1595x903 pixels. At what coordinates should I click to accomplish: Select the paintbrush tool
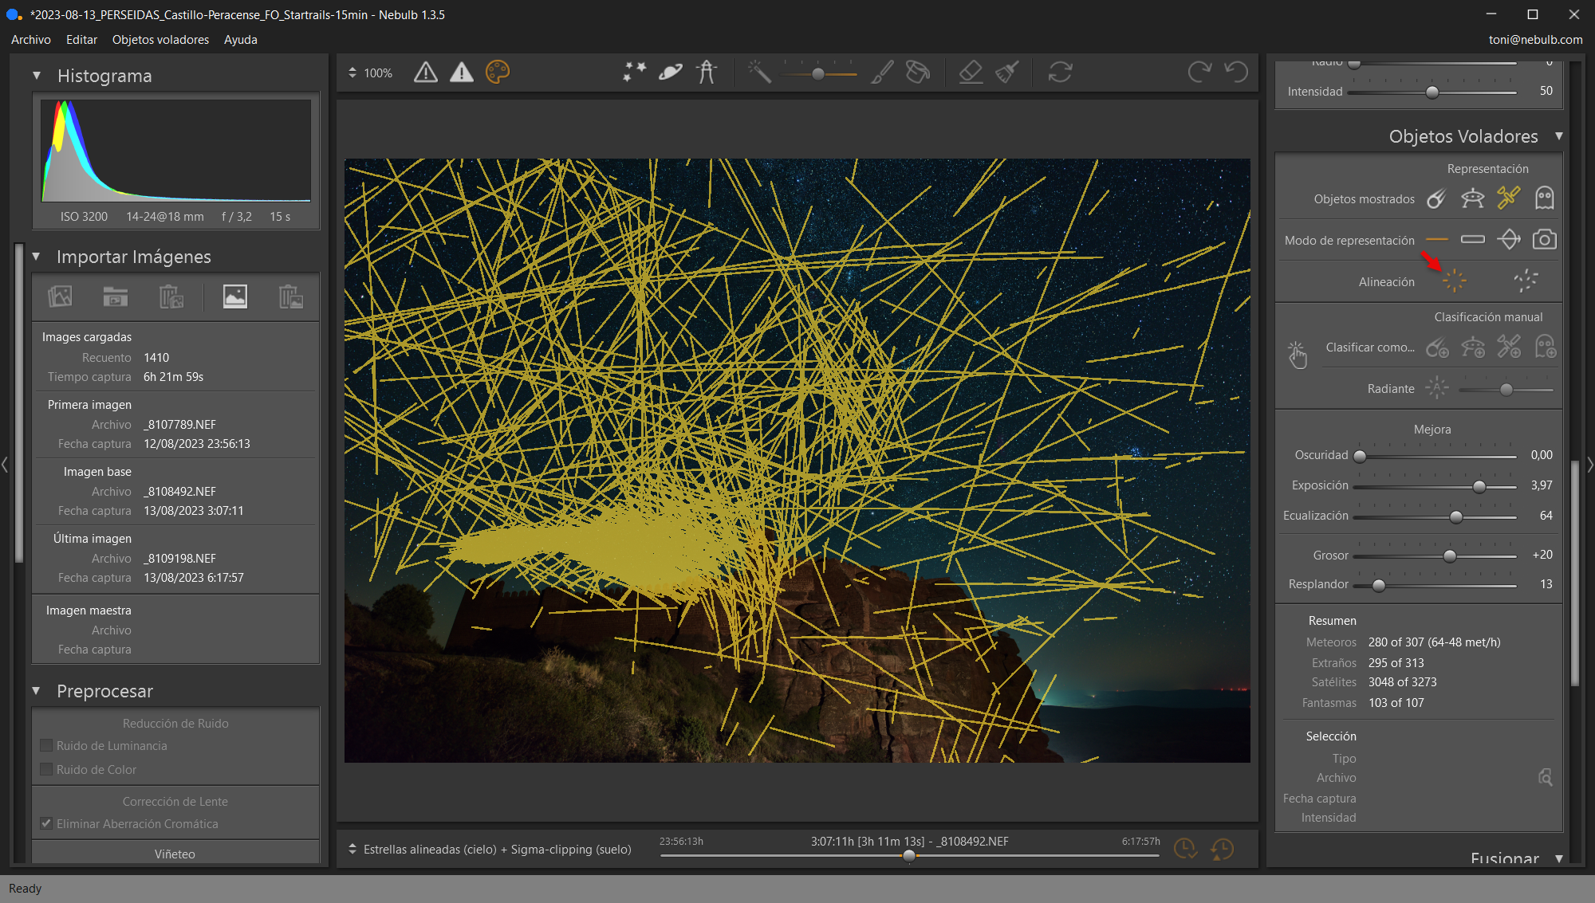pyautogui.click(x=882, y=73)
